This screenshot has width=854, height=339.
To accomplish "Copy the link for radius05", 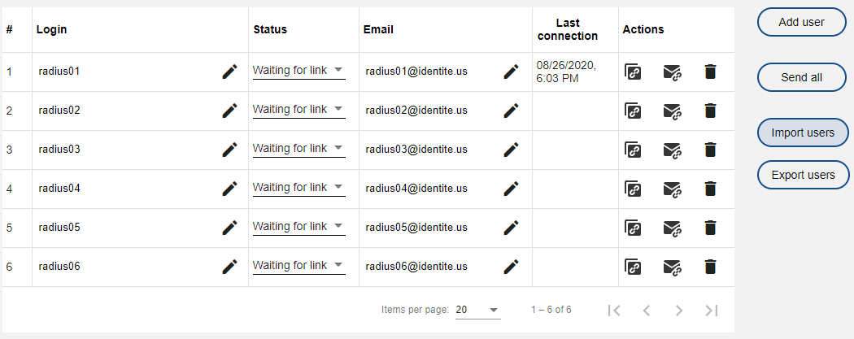I will point(633,228).
